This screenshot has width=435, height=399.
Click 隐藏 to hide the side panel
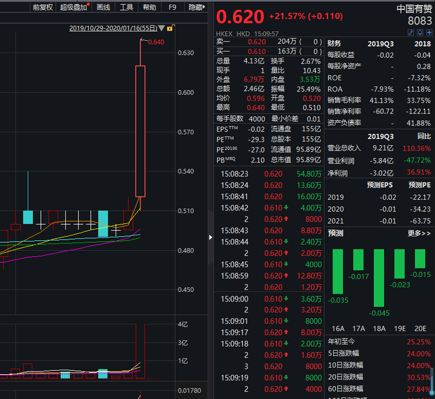point(196,7)
